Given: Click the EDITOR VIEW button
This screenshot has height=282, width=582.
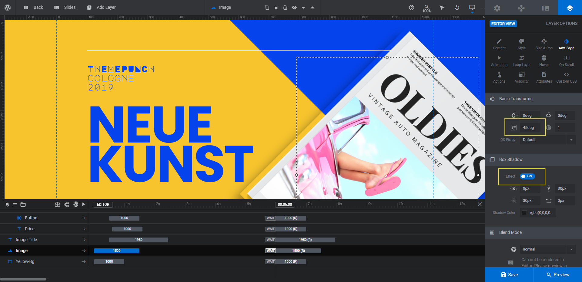Looking at the screenshot, I should tap(503, 24).
